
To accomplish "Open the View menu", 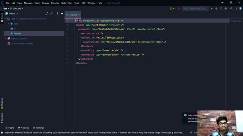I will 19,3.
